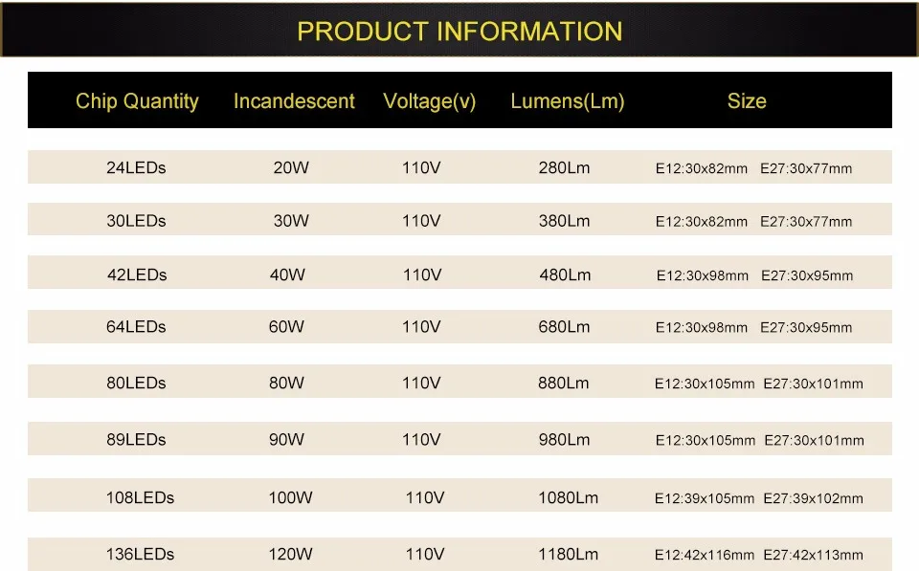Select the 89LEDs chip quantity cell

[136, 440]
